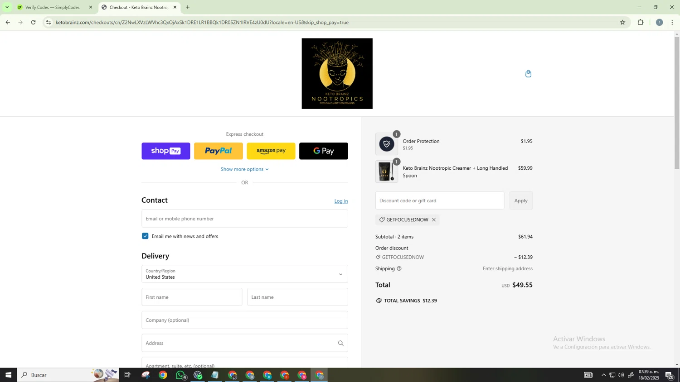The image size is (680, 382).
Task: Show hidden system tray icons
Action: coord(603,375)
